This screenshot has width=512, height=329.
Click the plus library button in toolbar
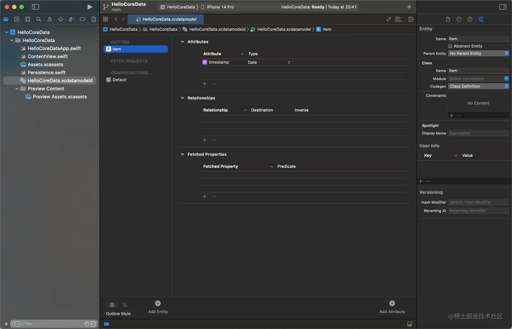tap(409, 7)
